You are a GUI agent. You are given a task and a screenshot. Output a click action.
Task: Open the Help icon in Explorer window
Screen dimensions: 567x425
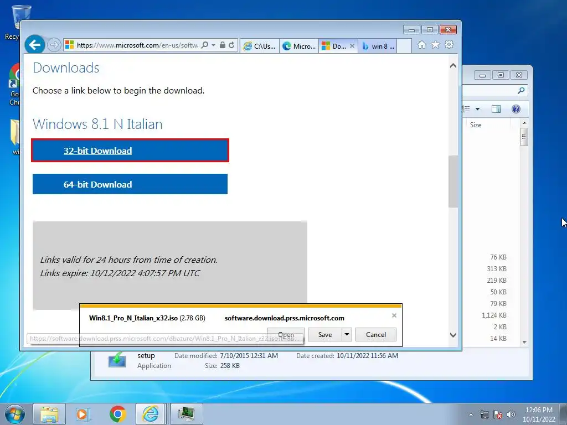tap(516, 109)
